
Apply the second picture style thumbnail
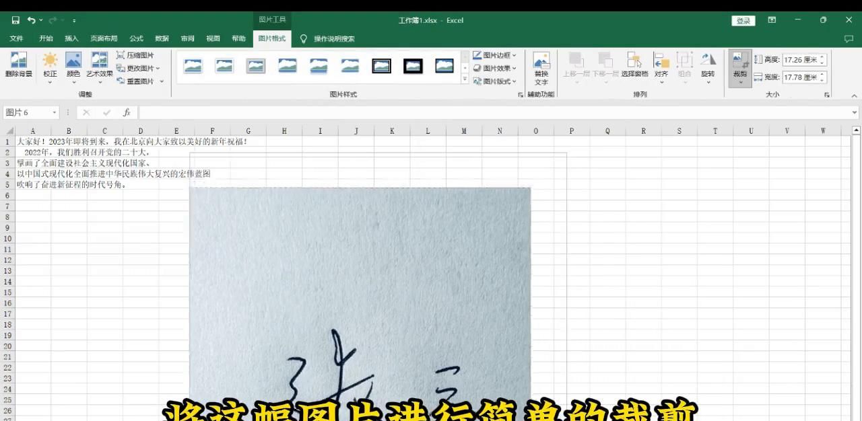pos(224,66)
